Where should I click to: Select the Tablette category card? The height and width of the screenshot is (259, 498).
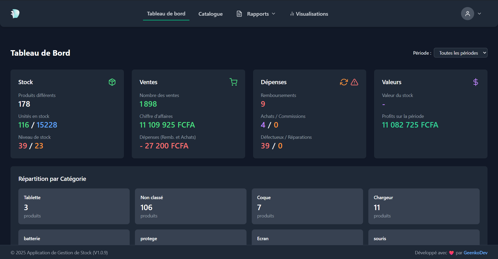pos(74,206)
